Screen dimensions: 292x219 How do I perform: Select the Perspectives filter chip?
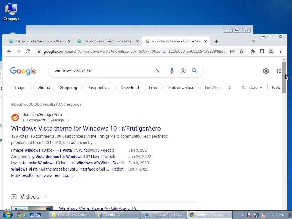(x=99, y=88)
